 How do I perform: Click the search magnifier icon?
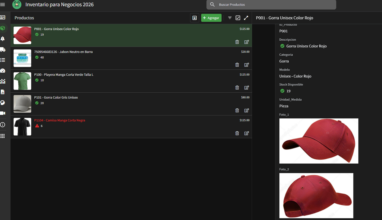coord(212,4)
